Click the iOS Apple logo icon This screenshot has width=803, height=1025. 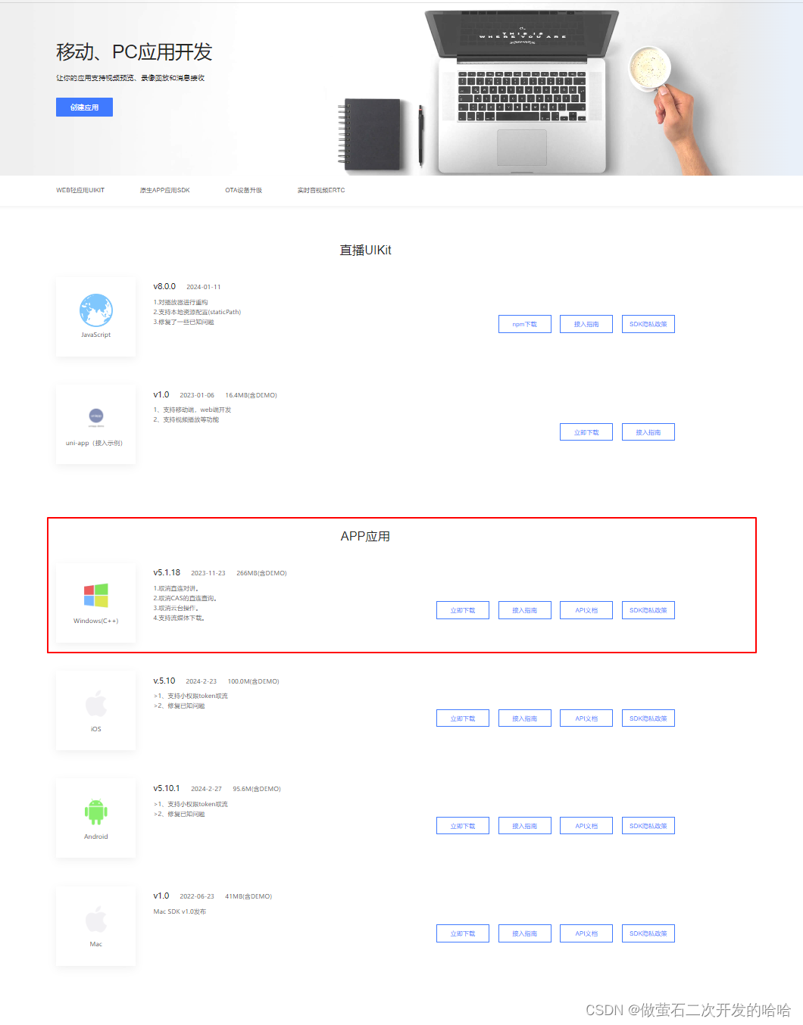[96, 704]
